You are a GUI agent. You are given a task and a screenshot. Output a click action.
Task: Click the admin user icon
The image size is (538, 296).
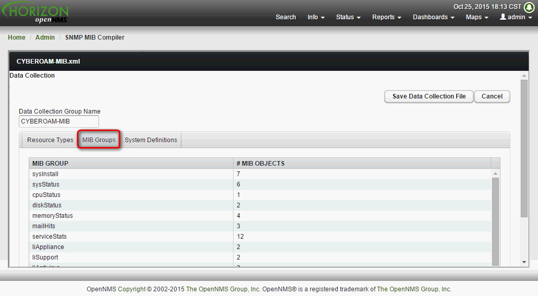click(503, 17)
